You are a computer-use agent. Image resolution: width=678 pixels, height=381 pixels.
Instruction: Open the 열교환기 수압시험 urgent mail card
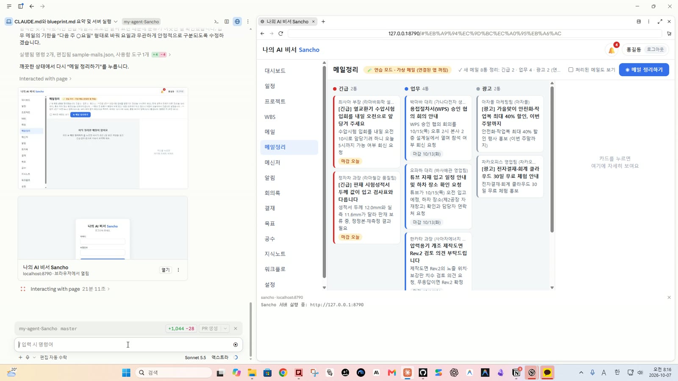[367, 132]
